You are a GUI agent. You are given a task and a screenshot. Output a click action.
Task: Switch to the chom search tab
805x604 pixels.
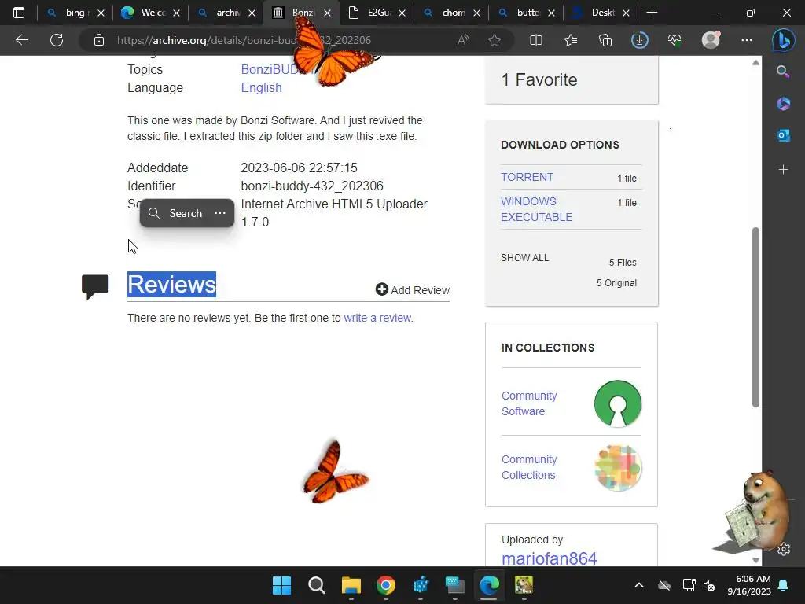click(x=452, y=13)
